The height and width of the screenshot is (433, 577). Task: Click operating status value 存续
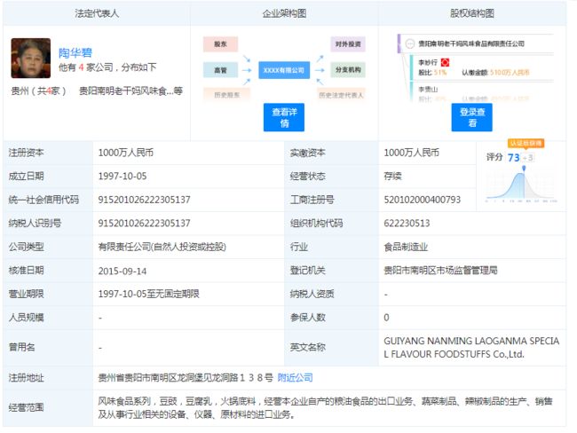point(392,177)
